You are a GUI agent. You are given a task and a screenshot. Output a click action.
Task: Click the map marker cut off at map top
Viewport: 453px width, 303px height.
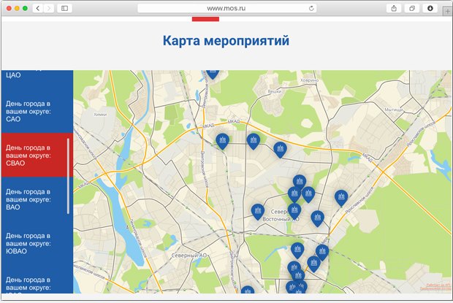[x=213, y=72]
